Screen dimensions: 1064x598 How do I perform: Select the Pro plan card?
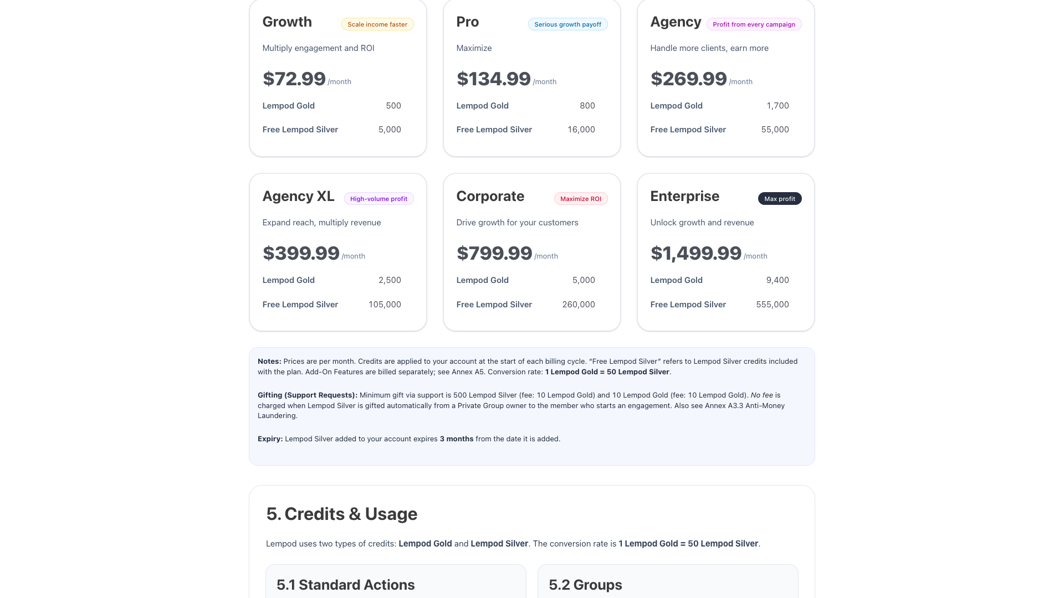531,78
